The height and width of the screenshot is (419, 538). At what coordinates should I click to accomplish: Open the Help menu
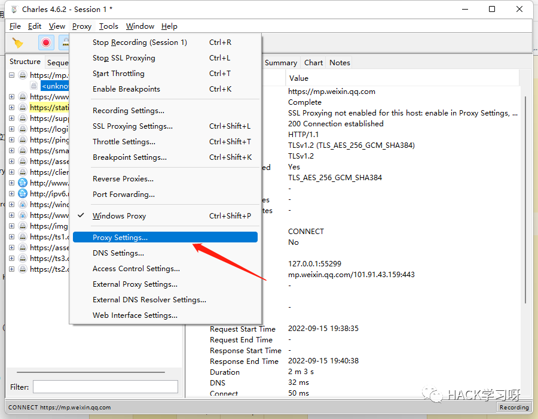pyautogui.click(x=170, y=26)
